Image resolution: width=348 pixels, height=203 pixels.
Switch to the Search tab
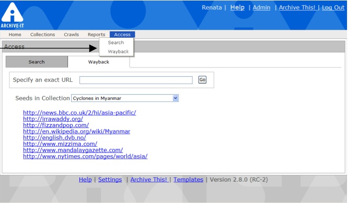pos(37,62)
